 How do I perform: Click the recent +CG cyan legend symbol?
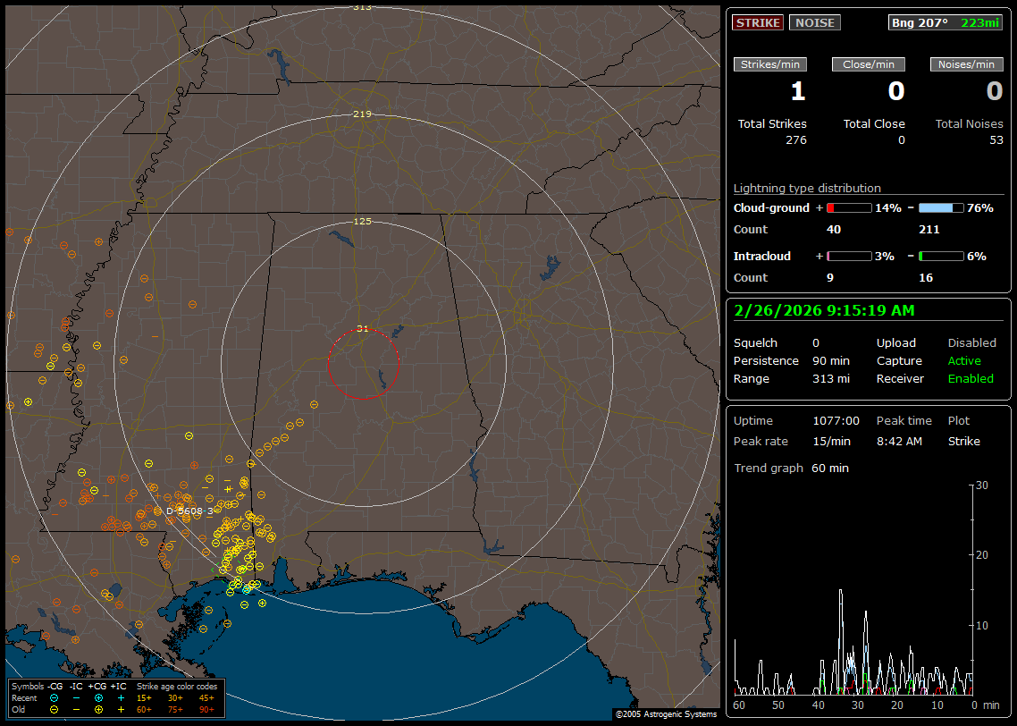point(98,697)
